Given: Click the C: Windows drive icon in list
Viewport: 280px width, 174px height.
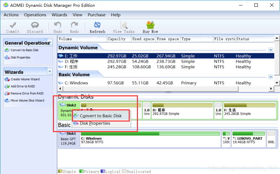Looking at the screenshot, I should click(x=61, y=83).
